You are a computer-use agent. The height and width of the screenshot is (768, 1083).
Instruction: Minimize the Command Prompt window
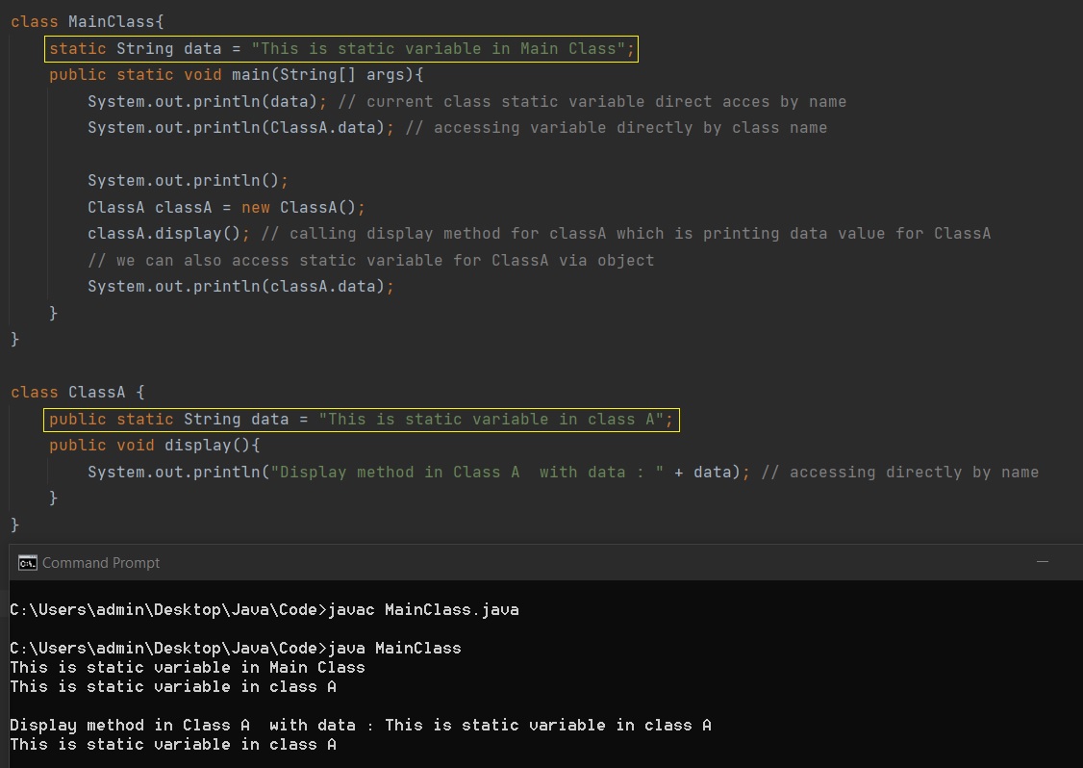click(1043, 562)
